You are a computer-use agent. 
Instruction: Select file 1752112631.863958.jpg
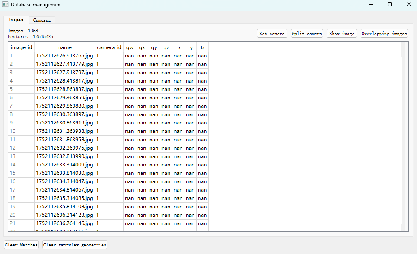pyautogui.click(x=65, y=140)
